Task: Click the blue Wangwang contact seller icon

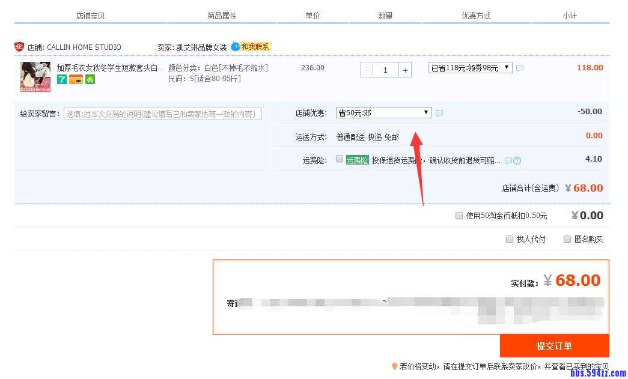Action: (236, 46)
